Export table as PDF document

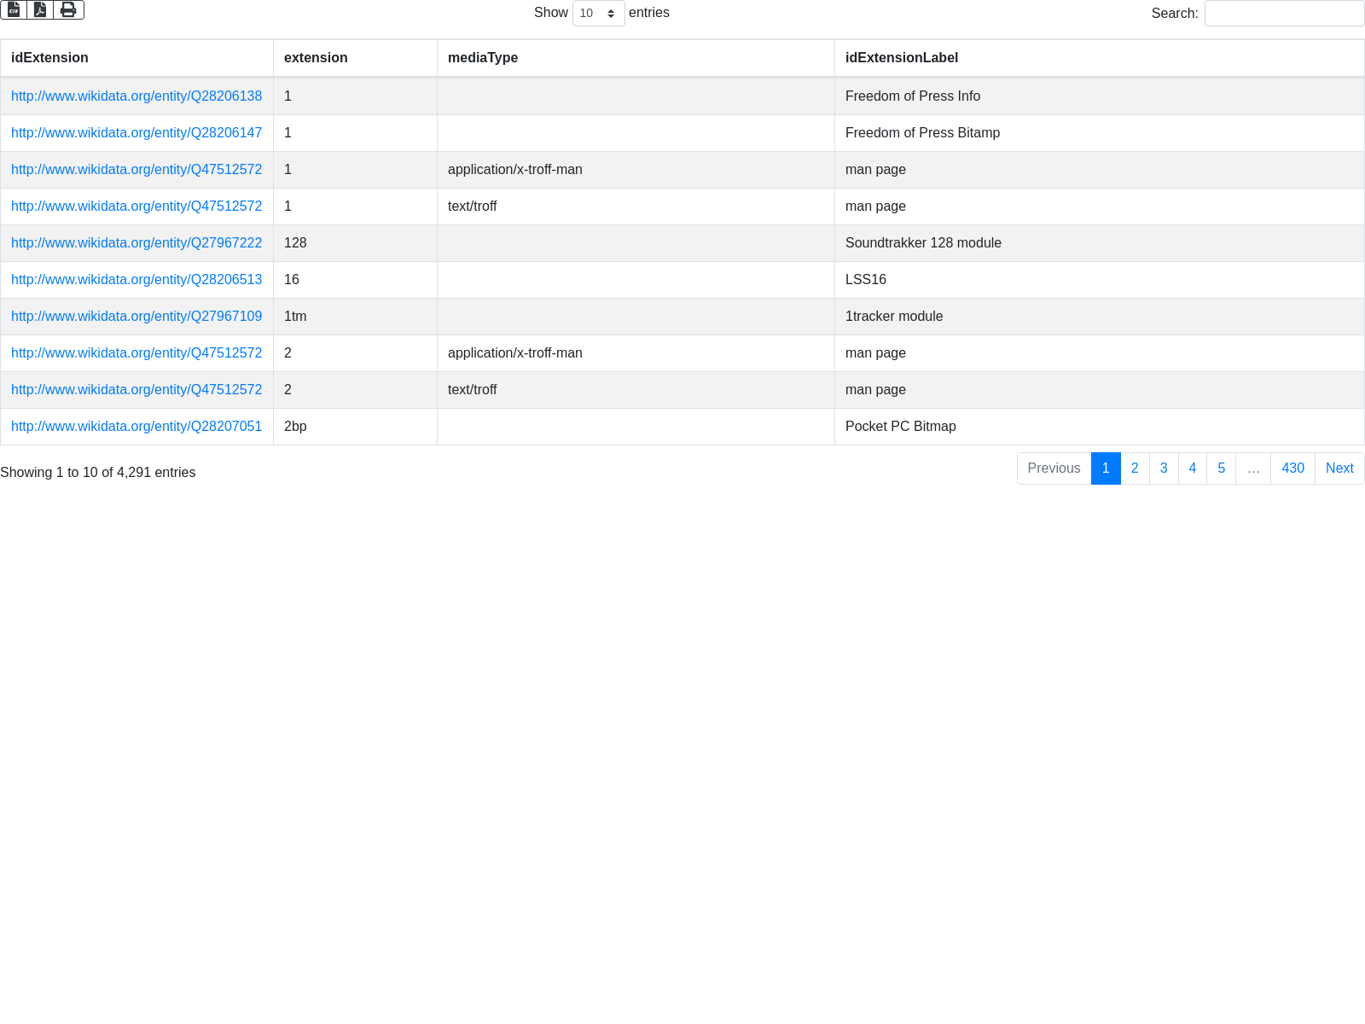pos(40,10)
